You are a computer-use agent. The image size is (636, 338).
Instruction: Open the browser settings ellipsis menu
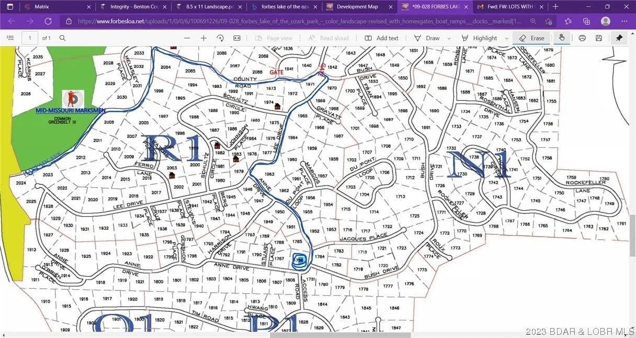[623, 21]
